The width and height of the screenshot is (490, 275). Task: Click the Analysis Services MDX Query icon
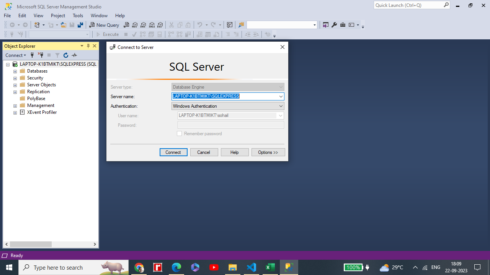coord(135,25)
